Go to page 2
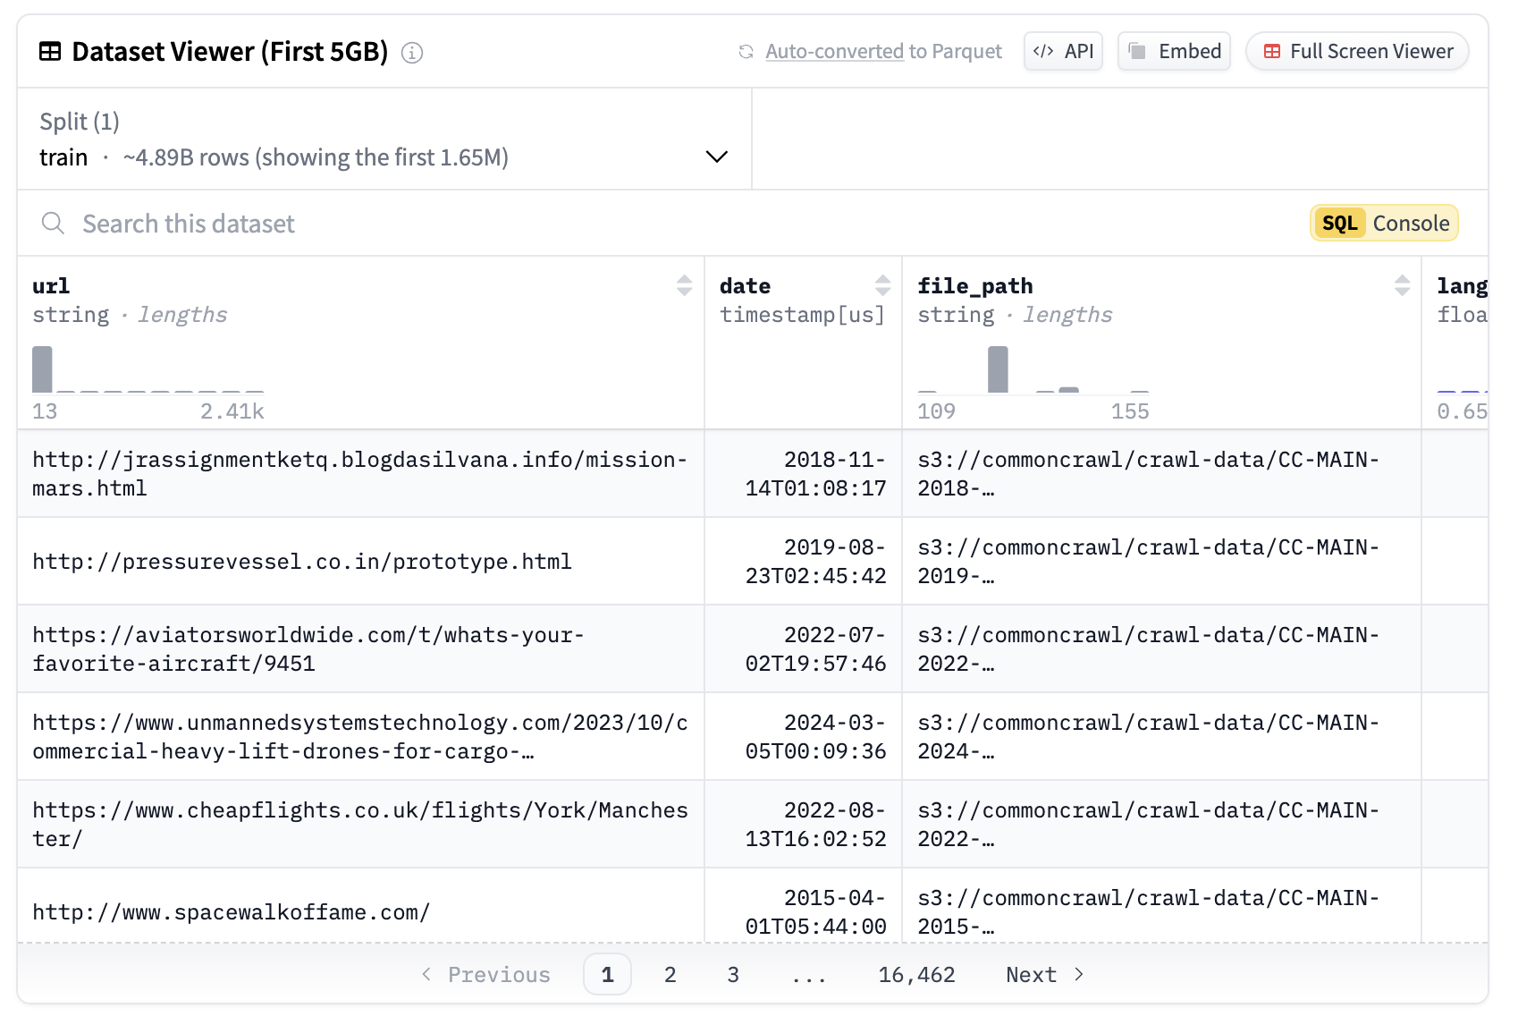Screen dimensions: 1518x1025 [670, 974]
